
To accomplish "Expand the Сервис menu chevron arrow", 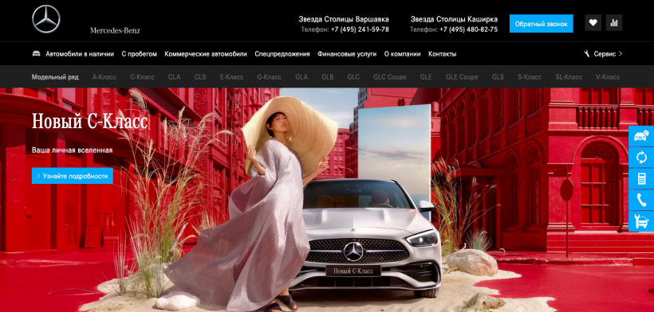I will [x=621, y=53].
